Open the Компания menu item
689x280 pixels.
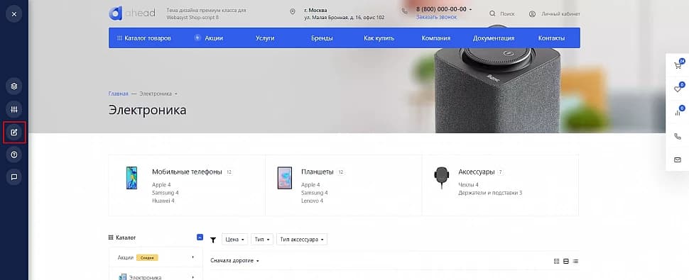pos(436,38)
